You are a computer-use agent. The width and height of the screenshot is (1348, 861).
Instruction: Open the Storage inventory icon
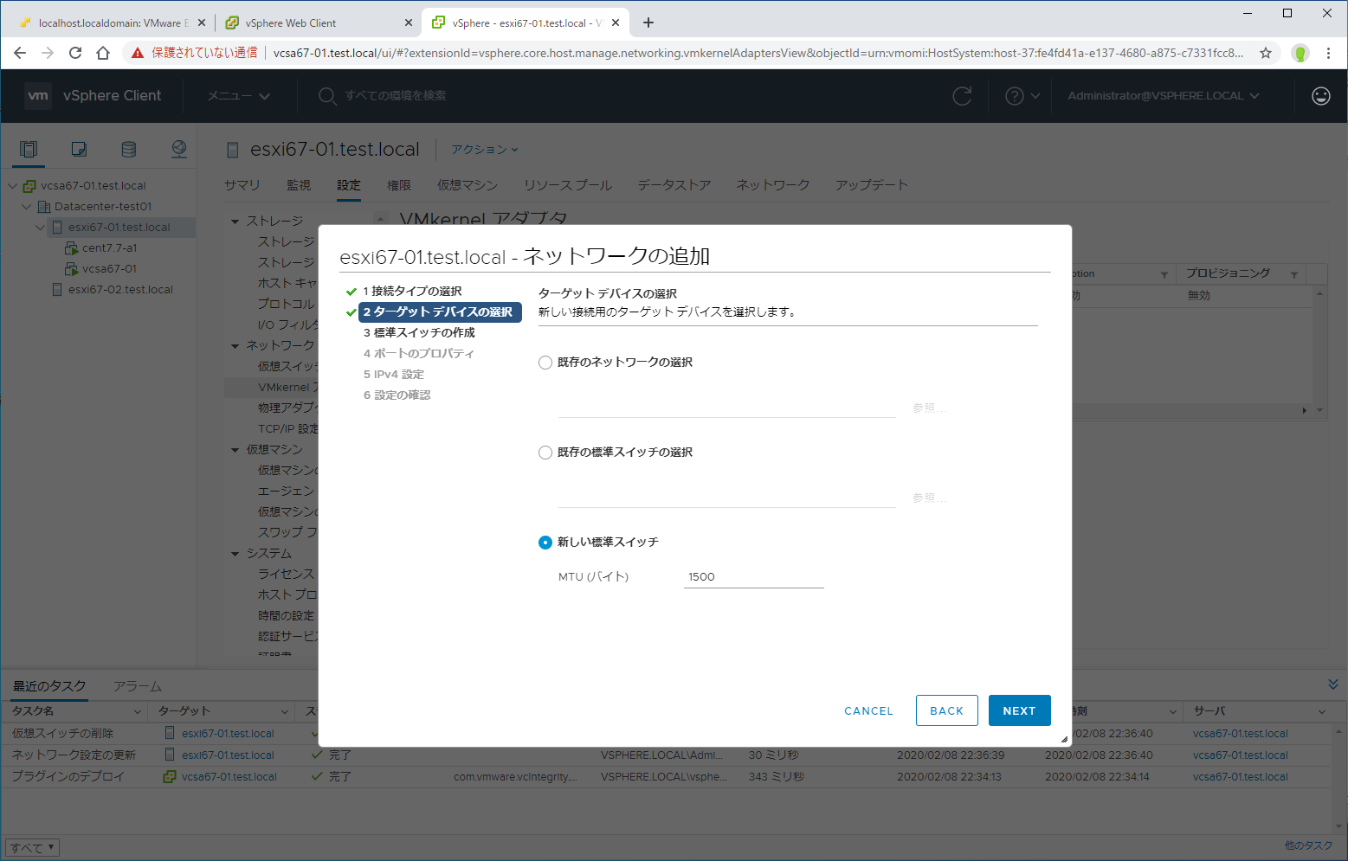129,149
